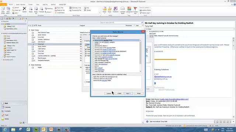This screenshot has height=132, width=236.
Task: Click the Find a Contact search box
Action: click(145, 7)
